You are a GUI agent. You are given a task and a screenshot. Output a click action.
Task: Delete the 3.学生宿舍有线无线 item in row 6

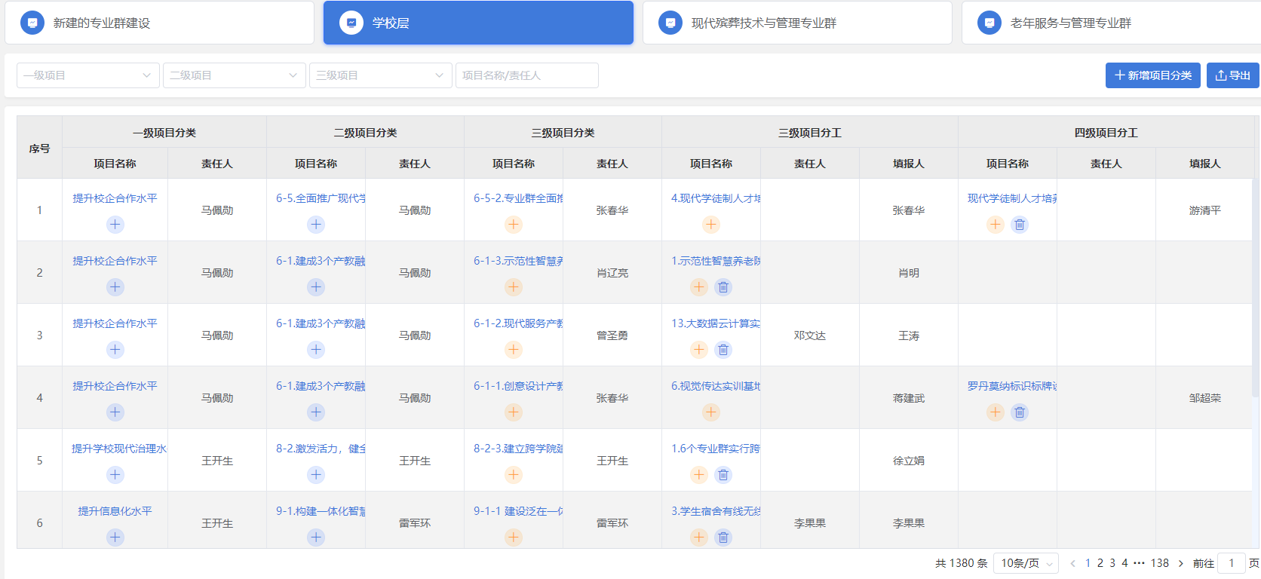click(723, 538)
